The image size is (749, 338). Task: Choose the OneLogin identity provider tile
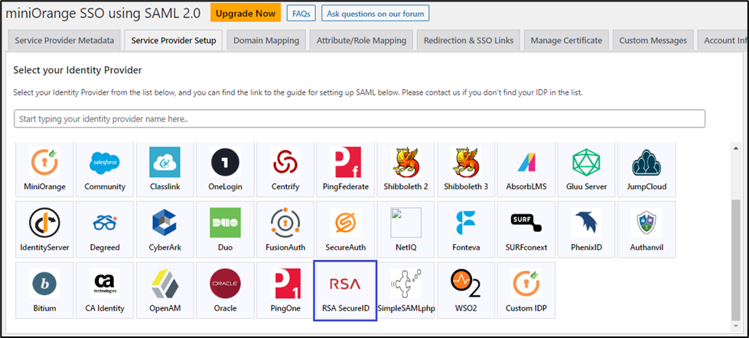(225, 169)
